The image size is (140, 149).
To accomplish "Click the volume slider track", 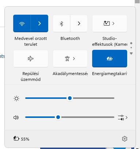I will (70, 117).
